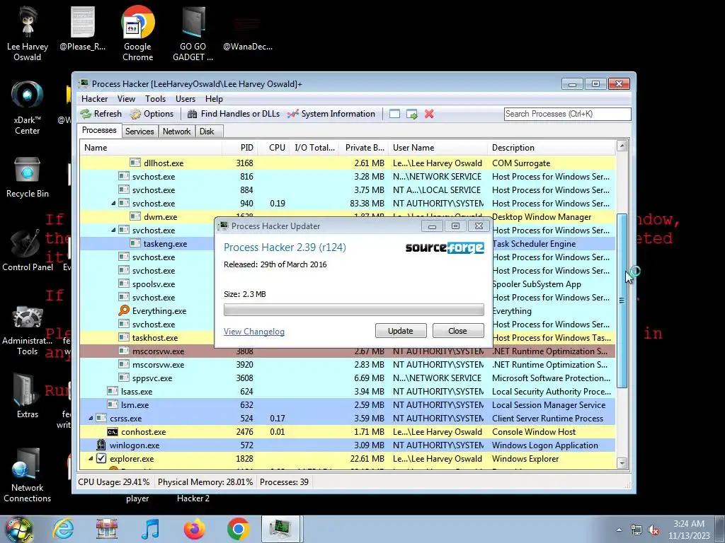The height and width of the screenshot is (543, 725).
Task: Click the taskeng.exe process icon
Action: (x=135, y=243)
